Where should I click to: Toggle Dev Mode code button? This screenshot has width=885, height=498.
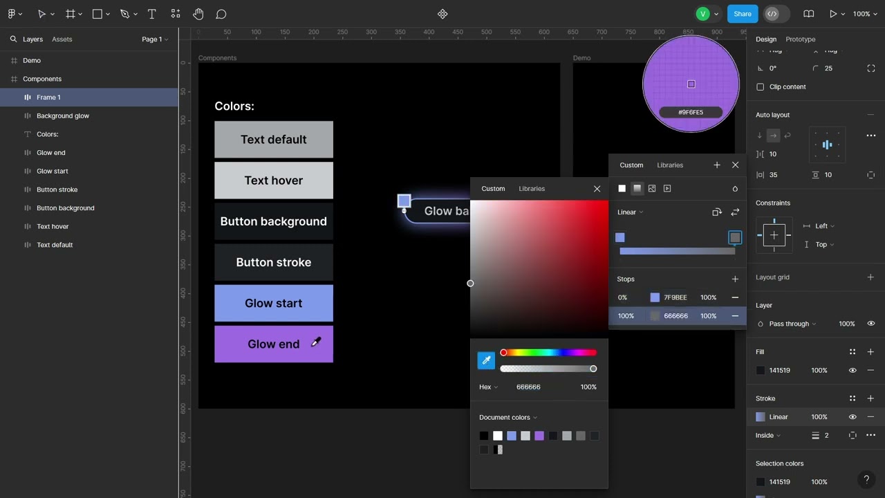(772, 14)
